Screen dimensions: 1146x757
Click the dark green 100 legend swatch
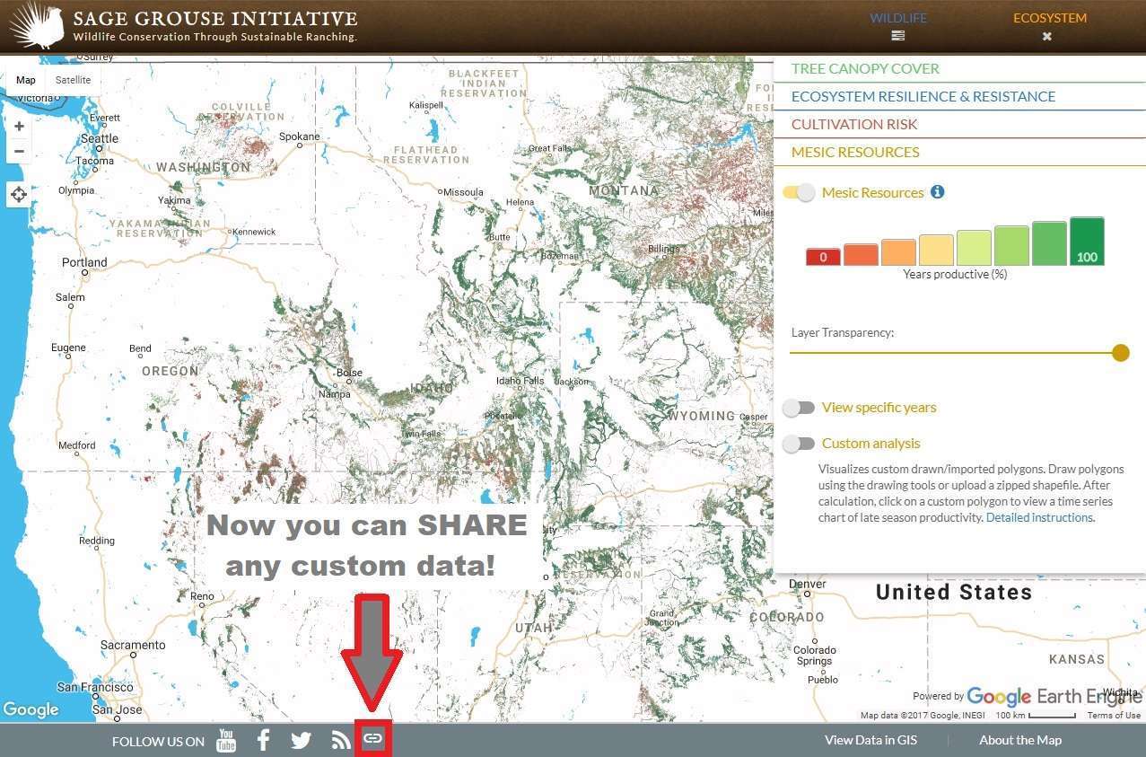(x=1087, y=242)
